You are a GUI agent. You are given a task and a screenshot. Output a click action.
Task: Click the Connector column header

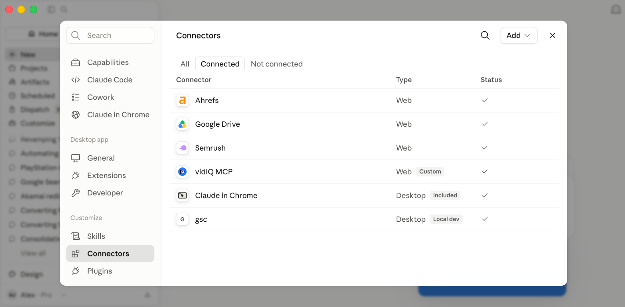(x=193, y=80)
